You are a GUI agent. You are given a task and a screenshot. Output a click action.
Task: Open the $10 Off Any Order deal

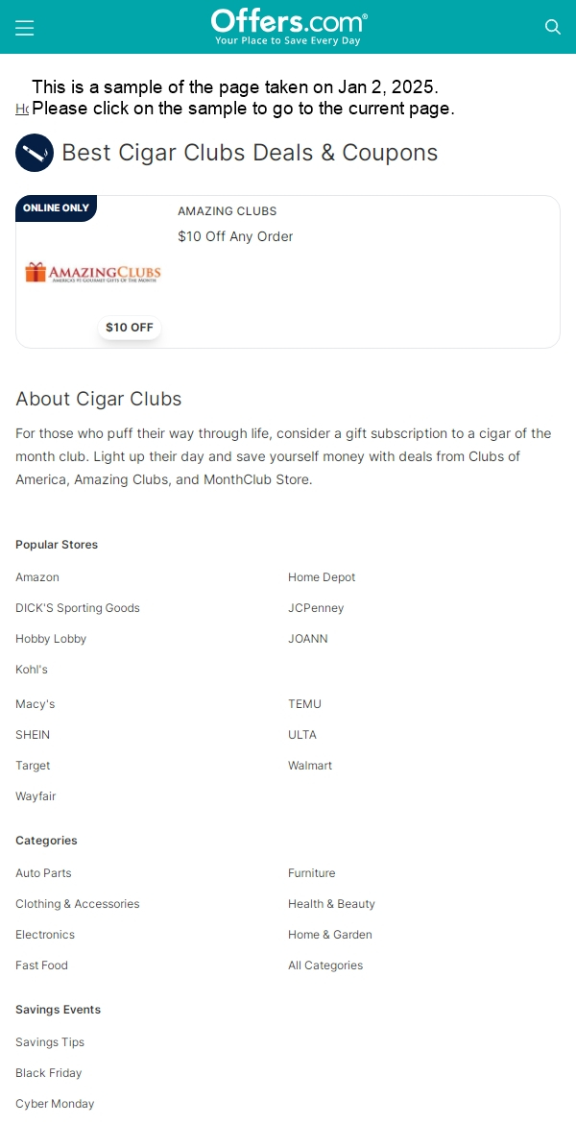point(235,236)
